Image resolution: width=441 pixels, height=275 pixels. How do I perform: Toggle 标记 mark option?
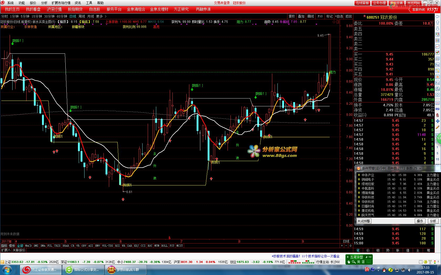tap(330, 16)
